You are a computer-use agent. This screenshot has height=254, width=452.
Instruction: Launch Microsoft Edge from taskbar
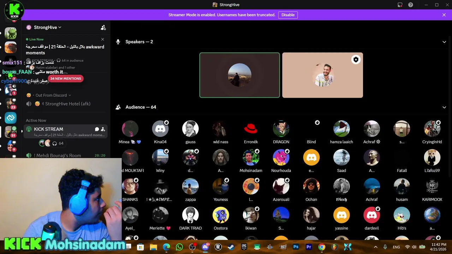tap(166, 247)
